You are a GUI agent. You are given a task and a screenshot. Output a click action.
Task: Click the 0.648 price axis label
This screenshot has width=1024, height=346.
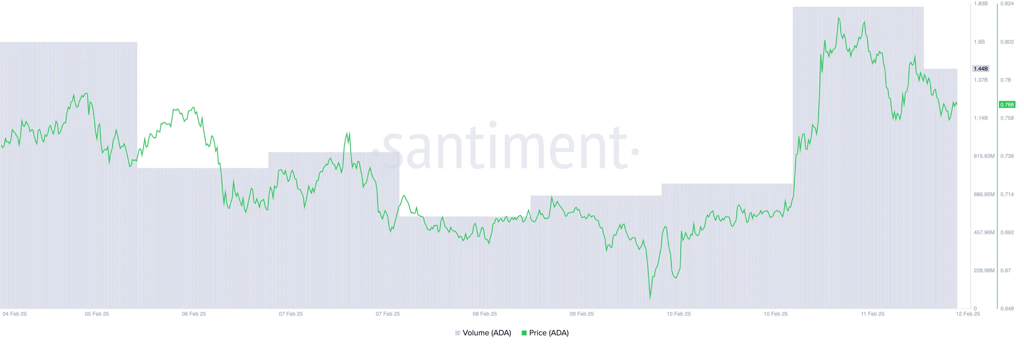[1007, 308]
